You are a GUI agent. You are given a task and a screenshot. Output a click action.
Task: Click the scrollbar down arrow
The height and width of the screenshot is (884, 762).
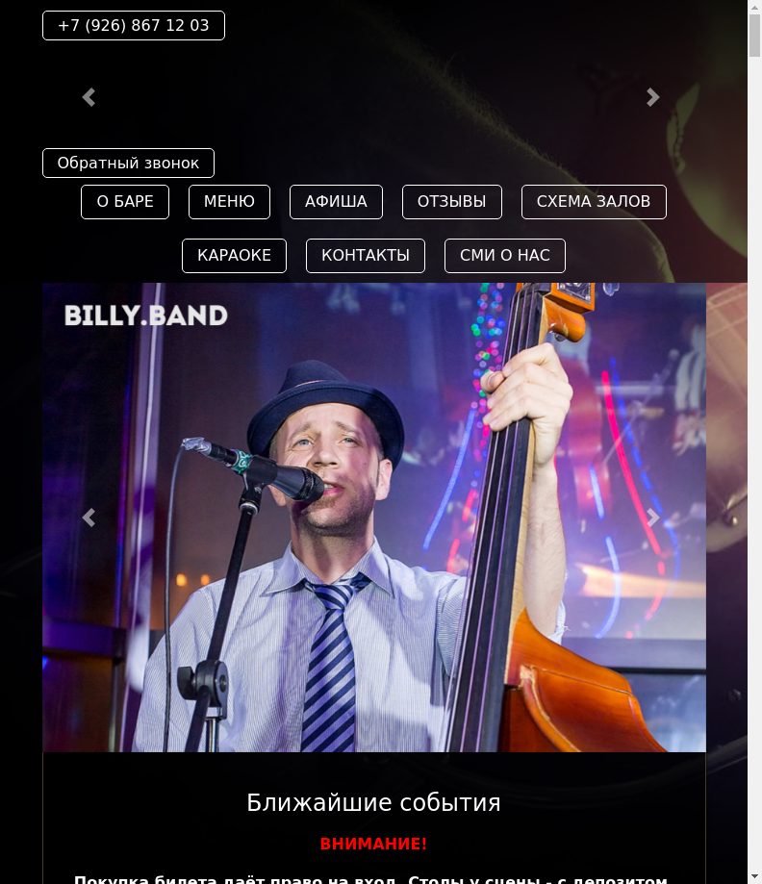click(754, 877)
